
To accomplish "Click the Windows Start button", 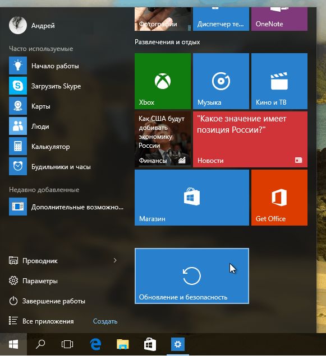I will point(13,344).
